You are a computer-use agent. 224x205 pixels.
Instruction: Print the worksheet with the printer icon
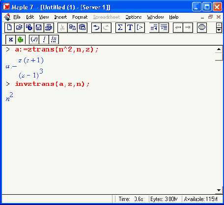click(49, 27)
